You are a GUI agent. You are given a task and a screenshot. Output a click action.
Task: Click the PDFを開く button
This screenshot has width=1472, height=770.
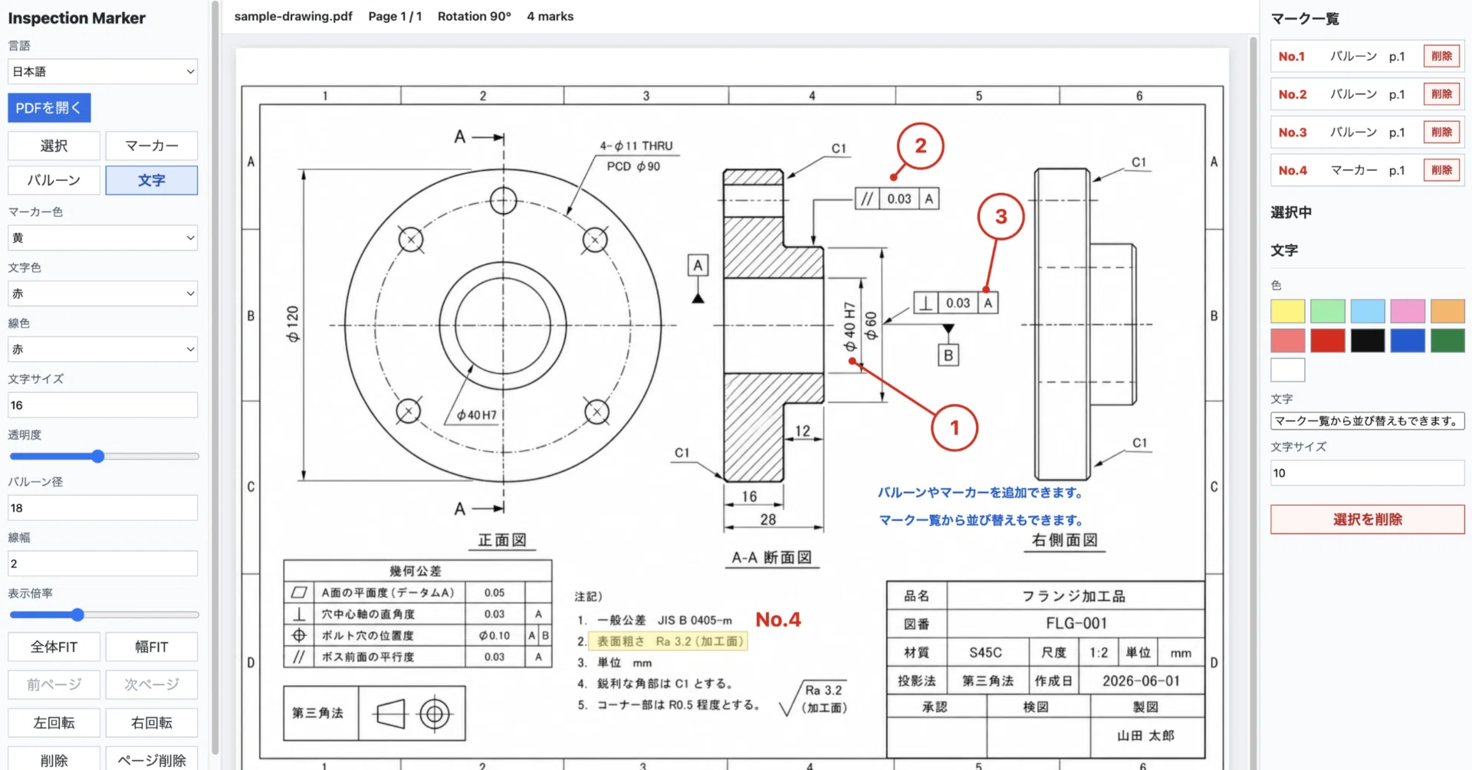tap(49, 108)
